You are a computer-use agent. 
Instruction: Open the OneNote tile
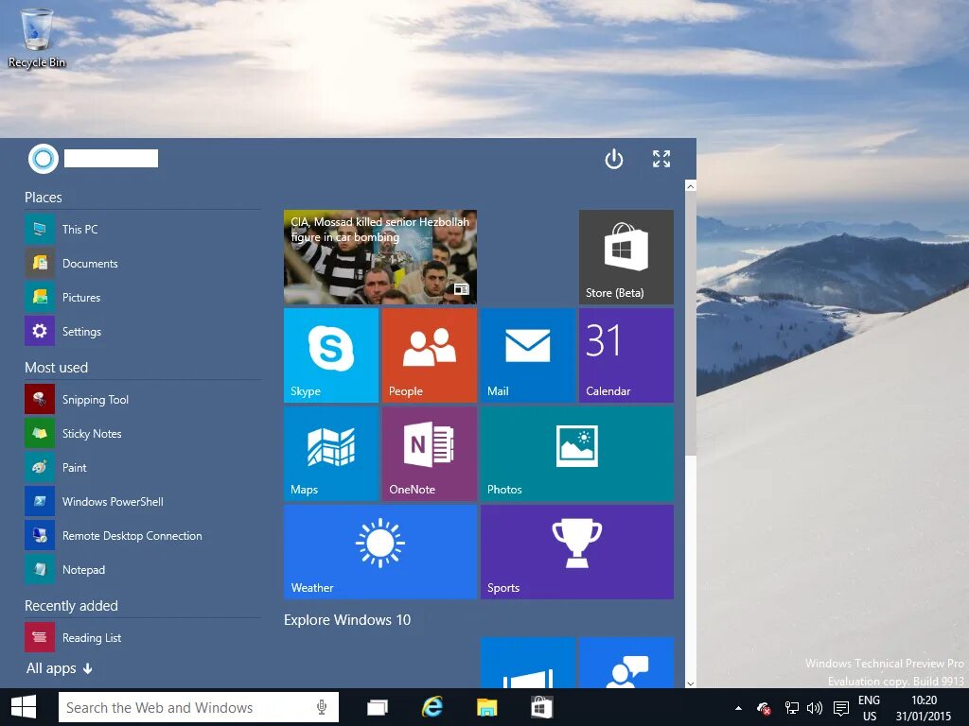[x=430, y=453]
